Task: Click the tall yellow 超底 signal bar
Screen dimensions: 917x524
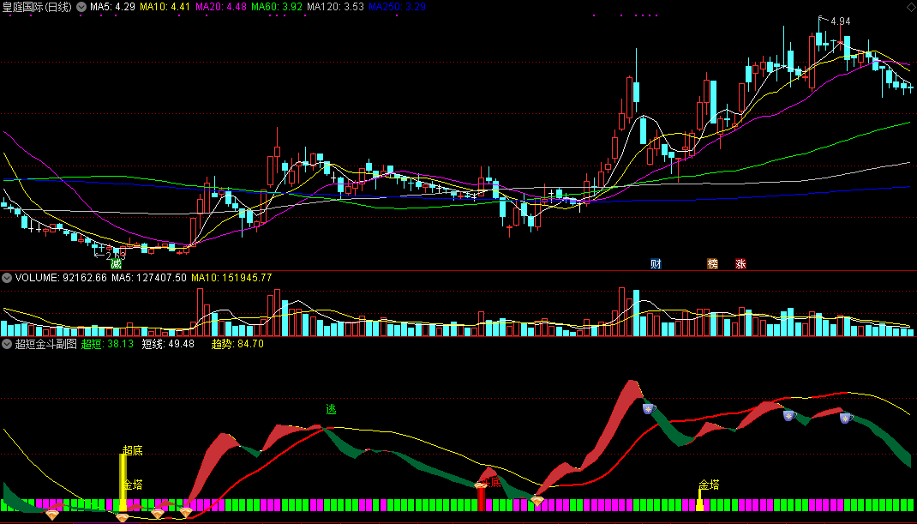Action: pos(123,483)
